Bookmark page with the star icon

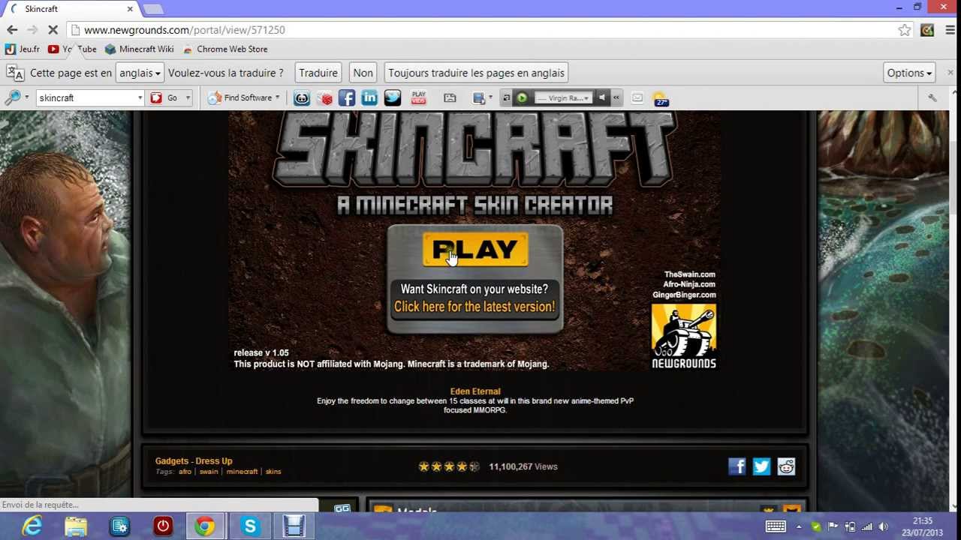click(x=905, y=30)
